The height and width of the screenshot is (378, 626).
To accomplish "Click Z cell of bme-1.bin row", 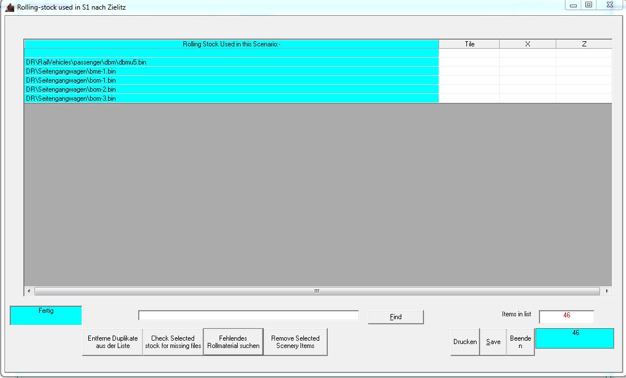I will (584, 71).
